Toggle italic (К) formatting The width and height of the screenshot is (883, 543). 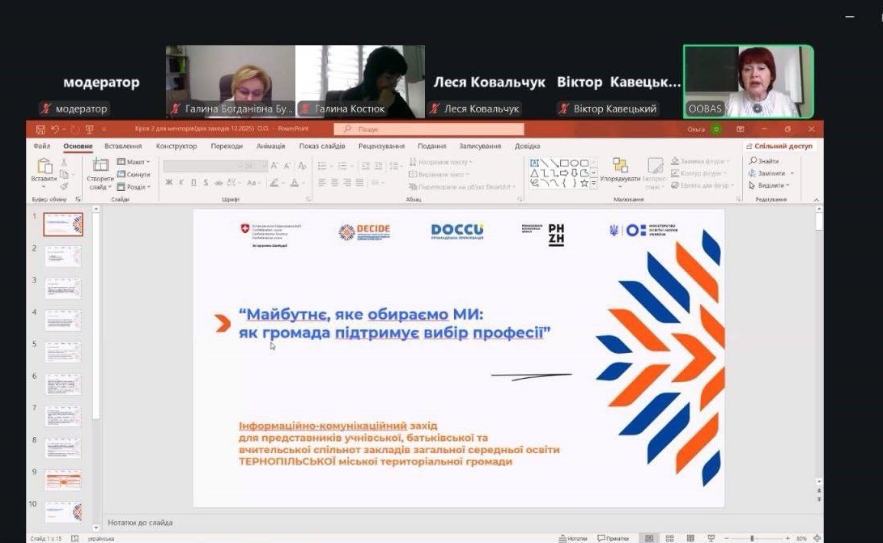click(x=181, y=183)
